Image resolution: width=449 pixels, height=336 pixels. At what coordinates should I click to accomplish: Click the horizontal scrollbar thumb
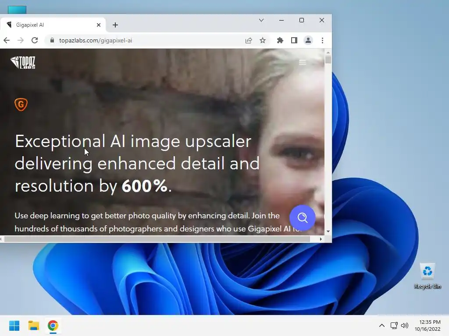click(x=157, y=239)
